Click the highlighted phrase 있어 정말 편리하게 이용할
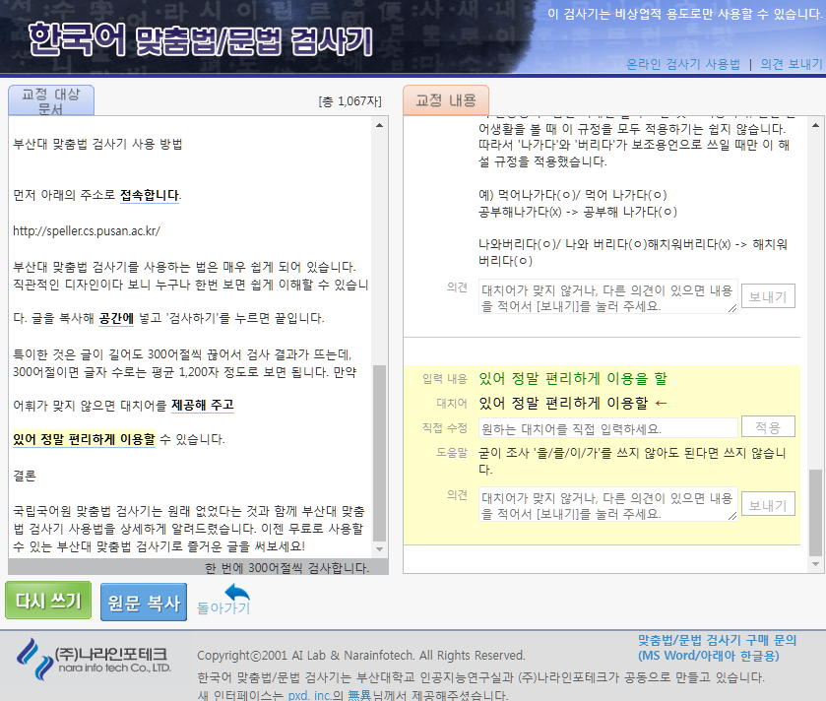This screenshot has height=701, width=826. pos(85,439)
